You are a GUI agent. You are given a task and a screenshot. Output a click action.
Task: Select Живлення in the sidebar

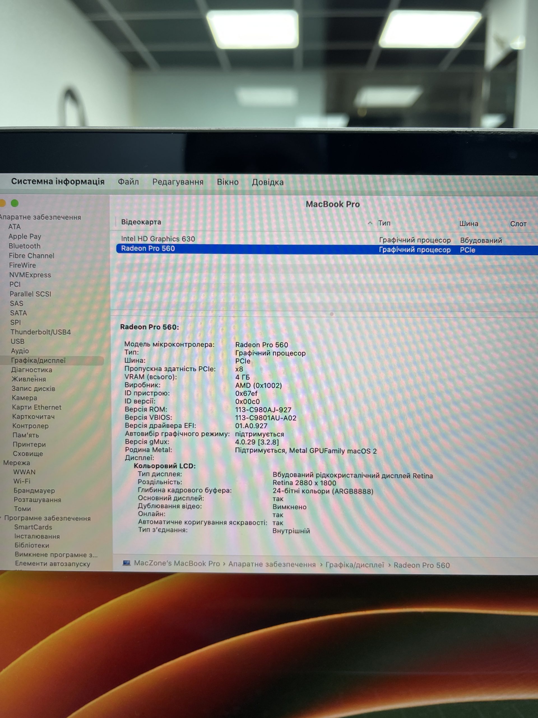coord(29,379)
